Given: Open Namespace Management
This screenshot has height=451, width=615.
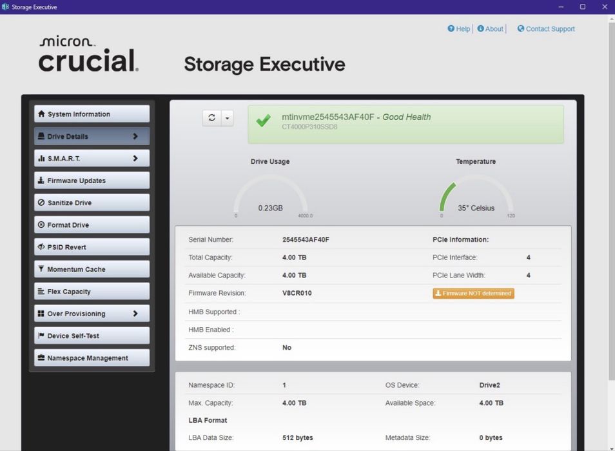Looking at the screenshot, I should click(x=92, y=357).
